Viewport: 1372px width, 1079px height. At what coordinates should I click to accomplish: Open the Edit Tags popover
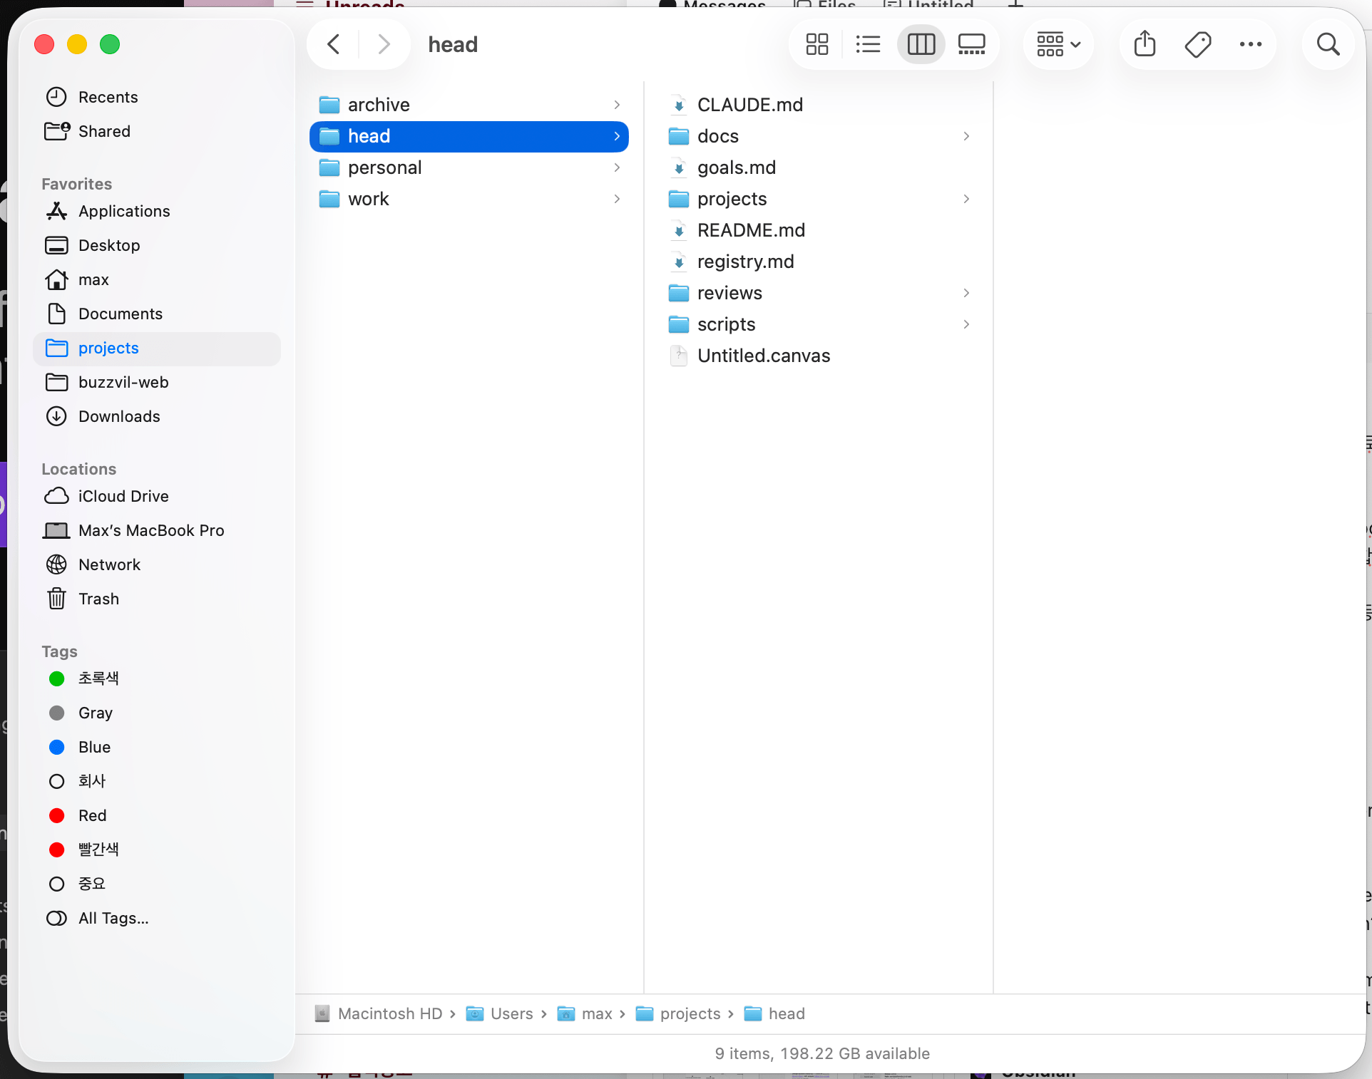(x=1197, y=44)
